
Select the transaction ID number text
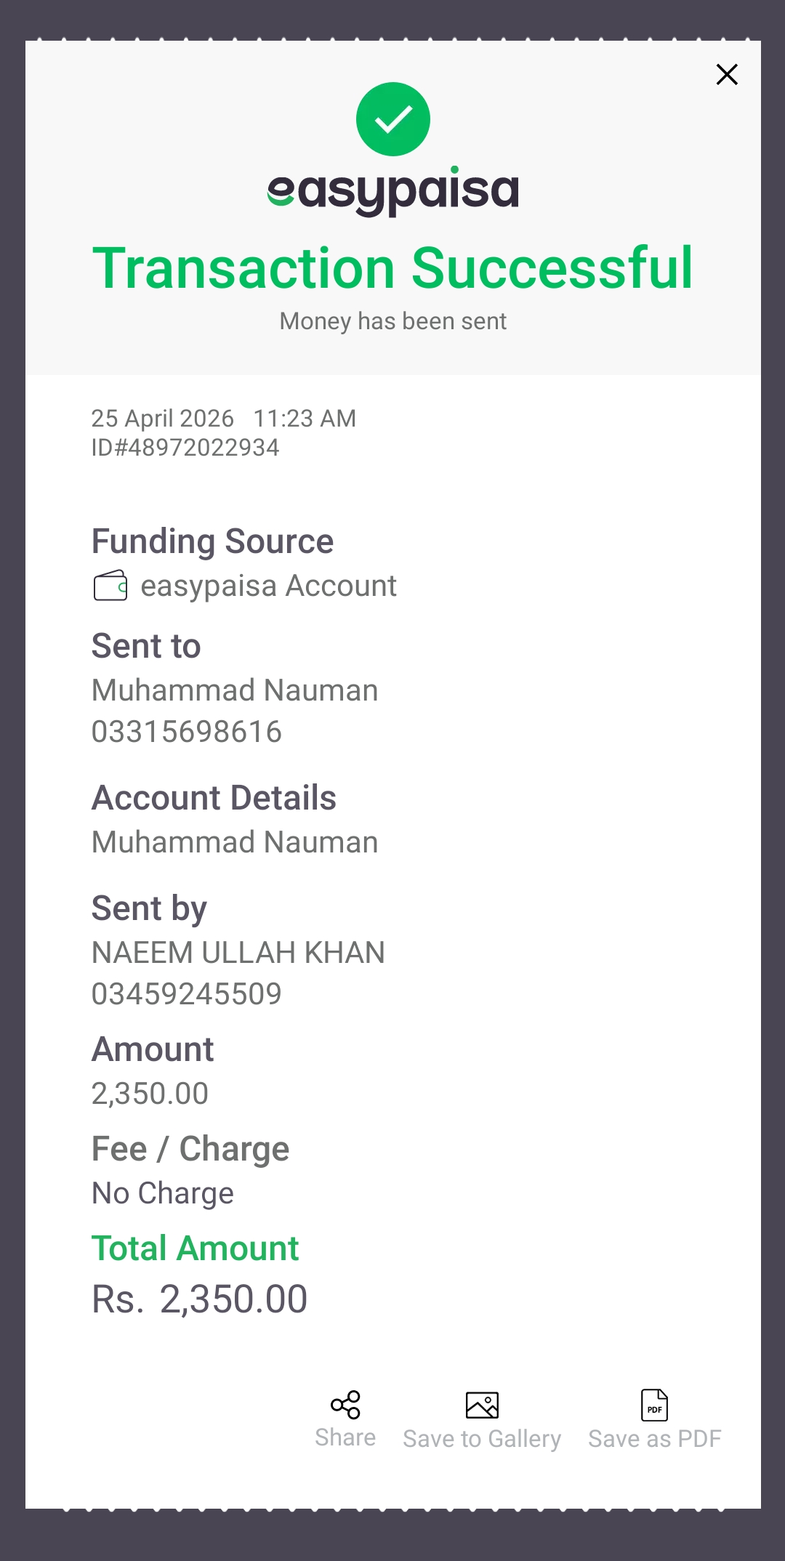point(185,448)
